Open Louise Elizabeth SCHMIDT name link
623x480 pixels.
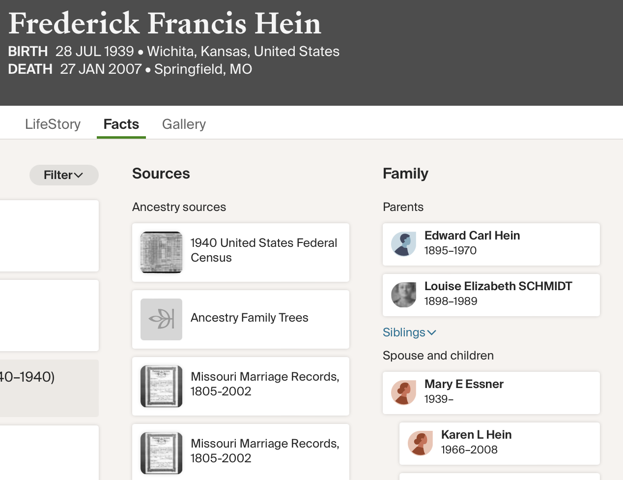pos(498,286)
